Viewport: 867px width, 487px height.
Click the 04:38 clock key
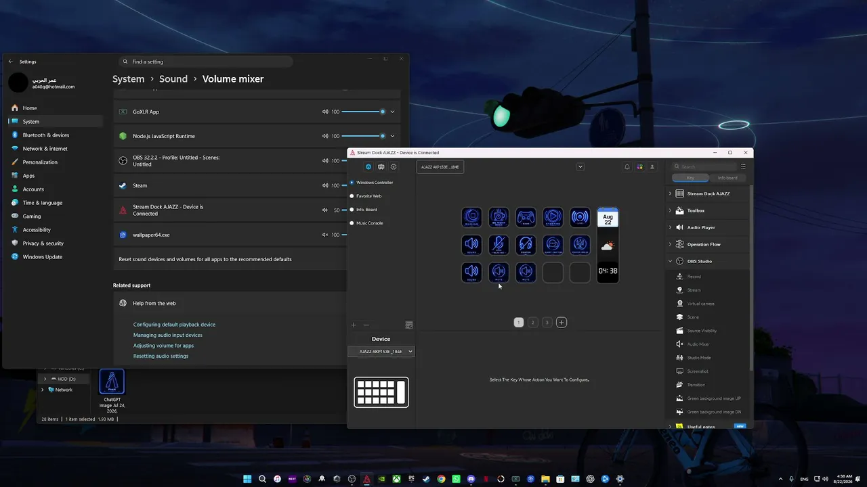tap(608, 271)
